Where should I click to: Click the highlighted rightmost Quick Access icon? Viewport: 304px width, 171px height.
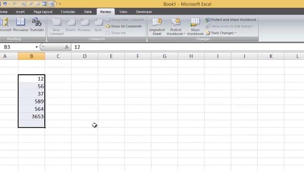51,4
